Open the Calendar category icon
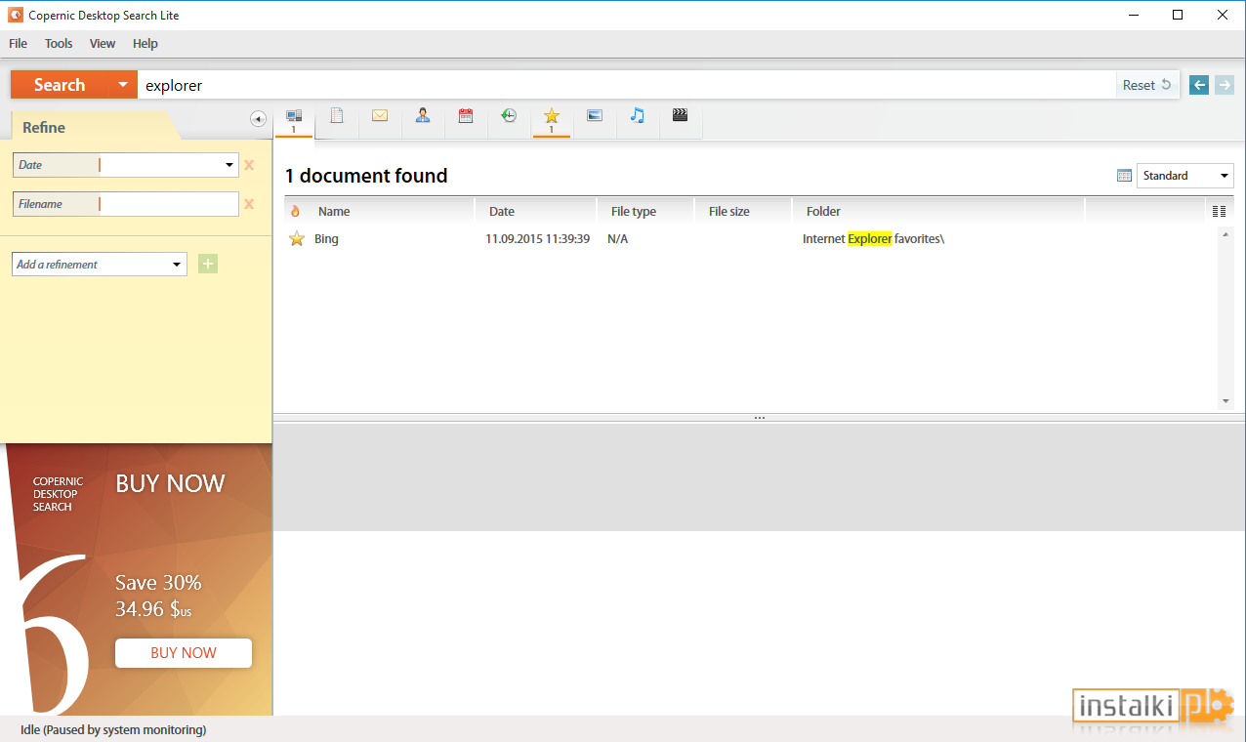The height and width of the screenshot is (742, 1246). 466,115
